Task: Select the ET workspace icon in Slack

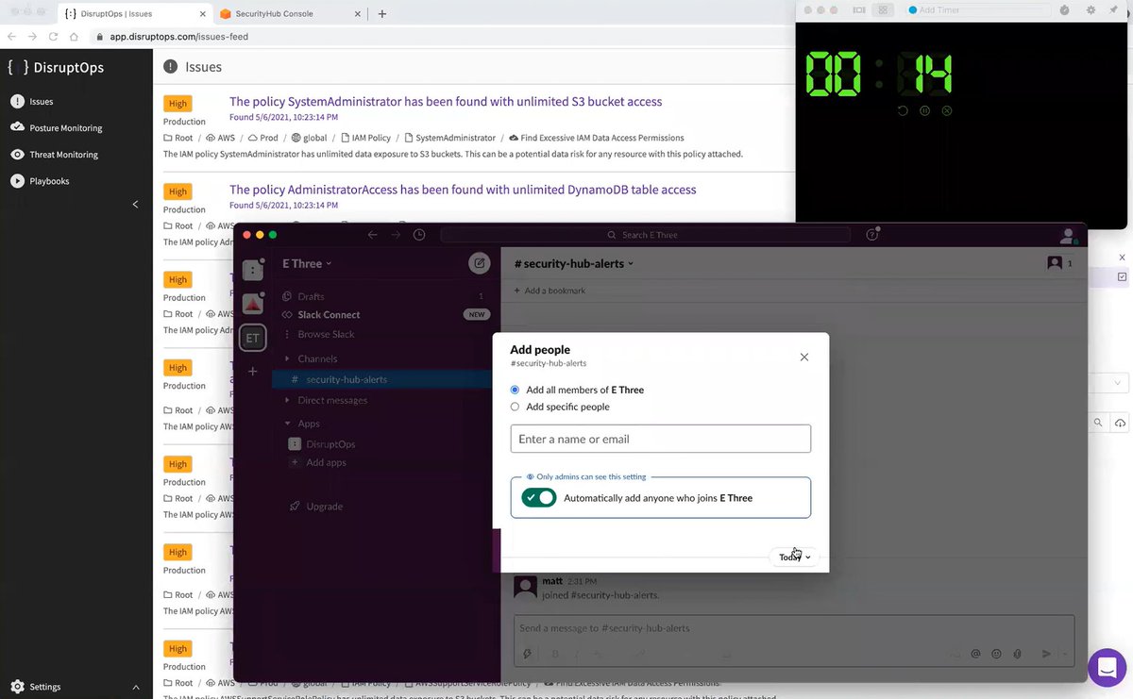Action: point(252,337)
